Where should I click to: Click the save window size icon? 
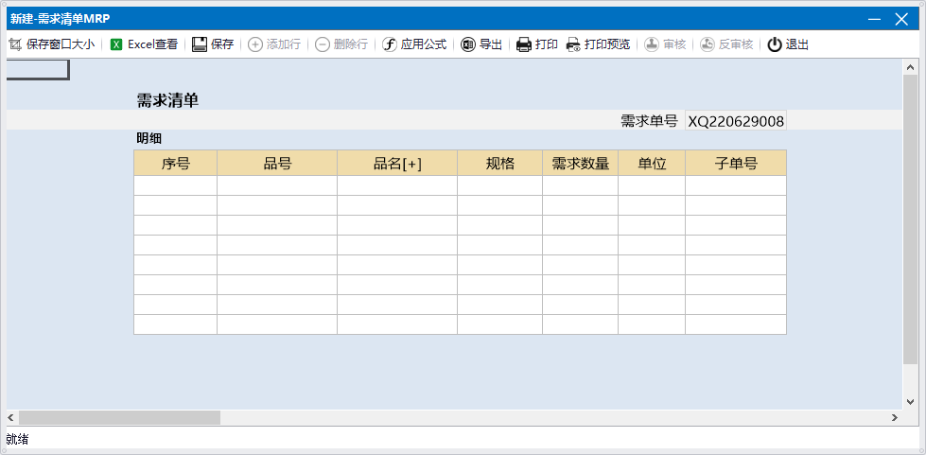click(x=14, y=44)
